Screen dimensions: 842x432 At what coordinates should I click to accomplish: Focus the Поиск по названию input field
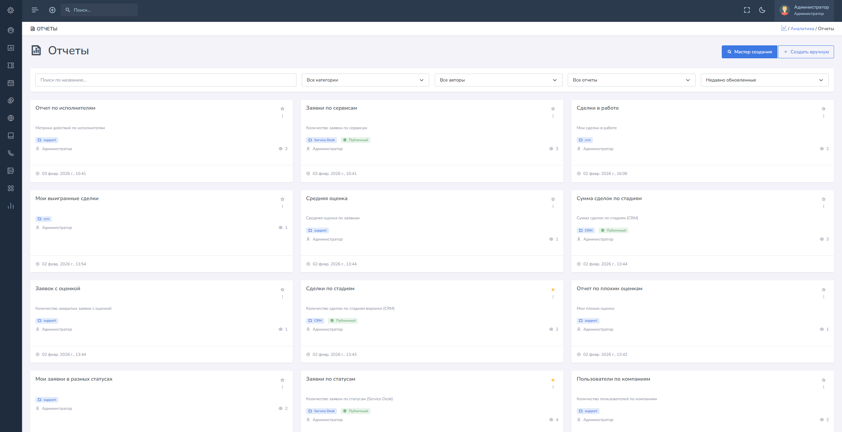166,80
